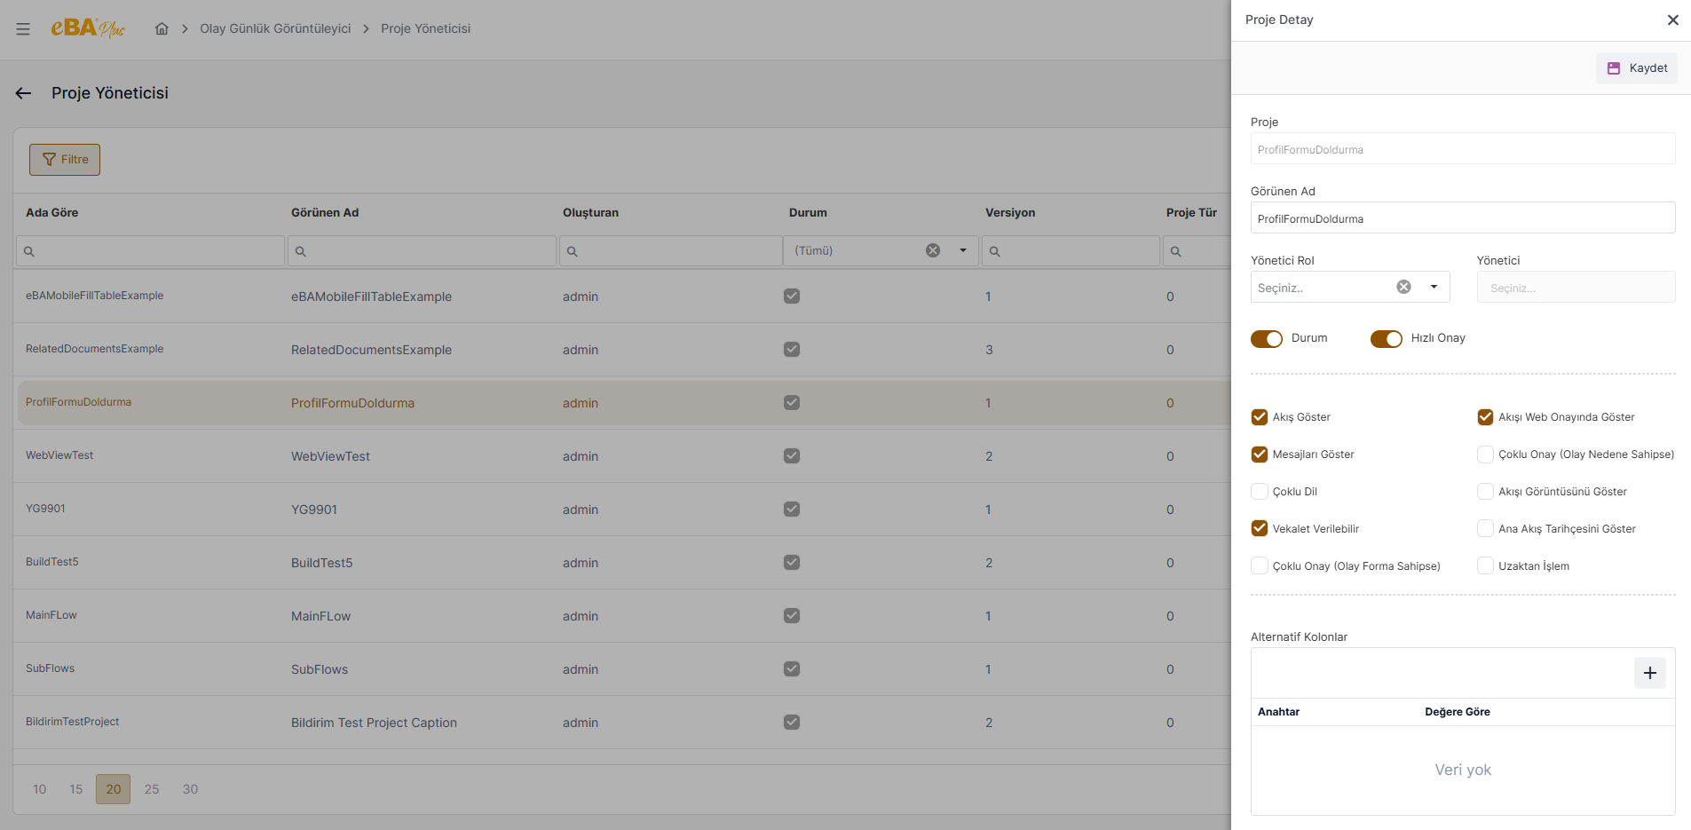Click the Görünen Ad text field
Image resolution: width=1691 pixels, height=830 pixels.
pyautogui.click(x=1462, y=218)
